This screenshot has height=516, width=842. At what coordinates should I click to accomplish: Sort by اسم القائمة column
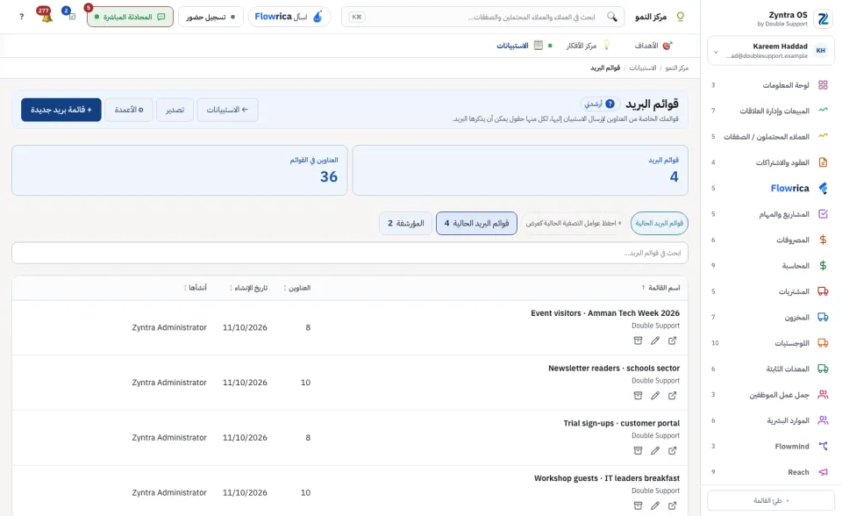click(660, 288)
